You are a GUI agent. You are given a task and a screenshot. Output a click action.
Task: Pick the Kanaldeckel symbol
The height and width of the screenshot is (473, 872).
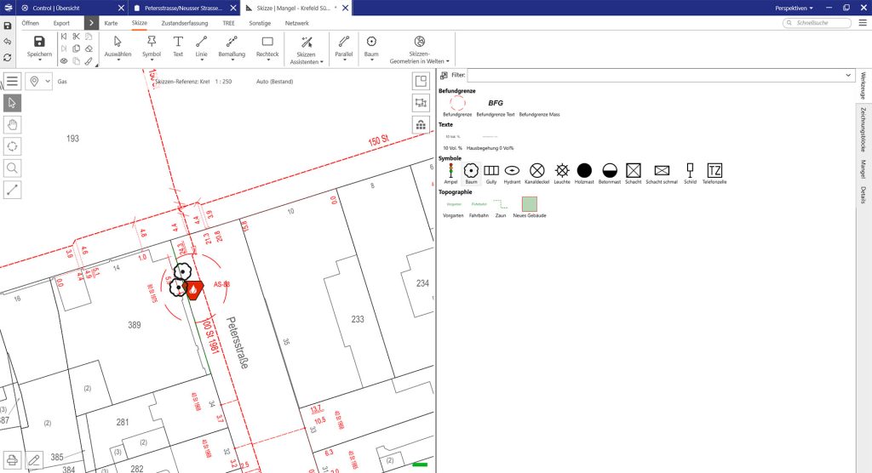point(536,171)
